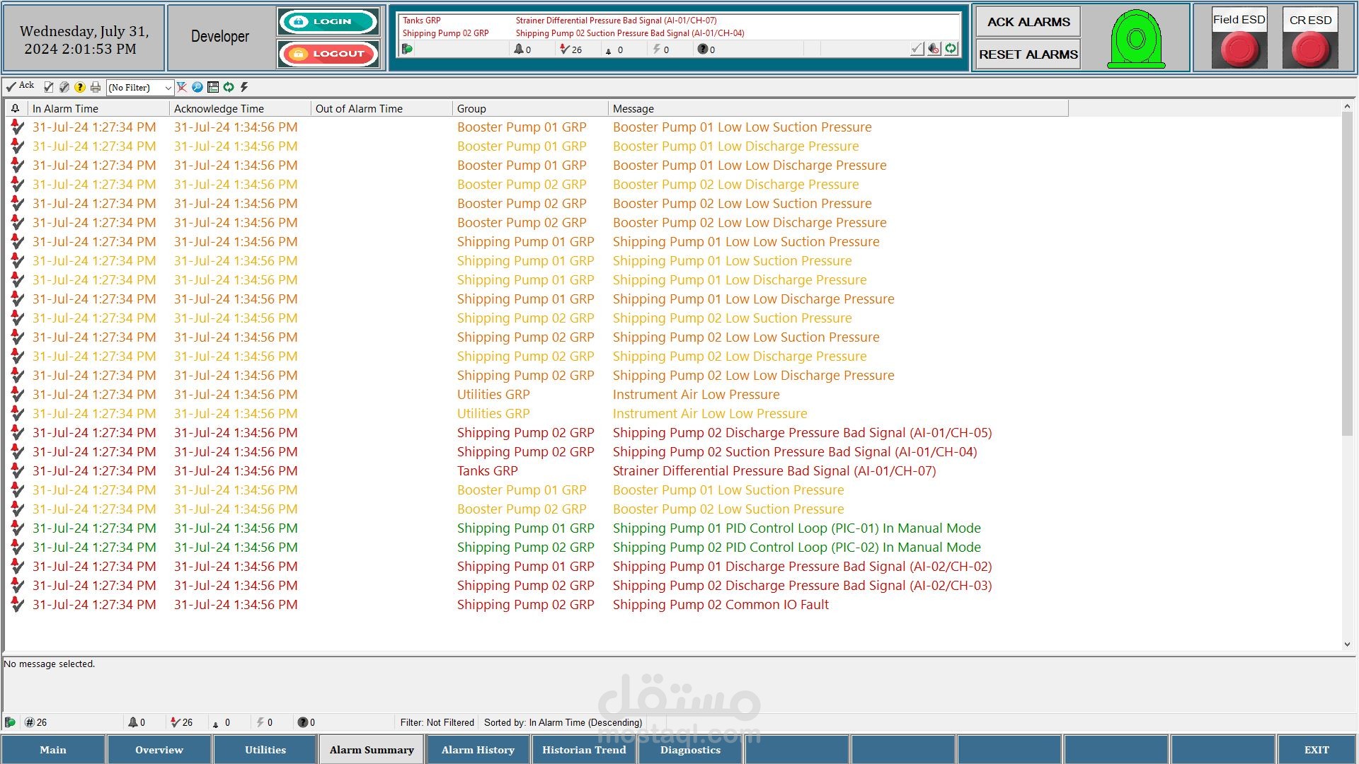Click the red LOGOUT button
This screenshot has width=1359, height=764.
(328, 54)
